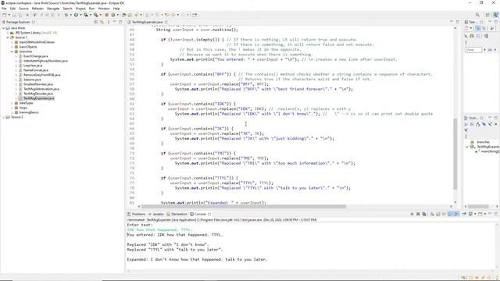Click the Coverage run toolbar icon
Screen dimensions: 500x281
point(85,15)
